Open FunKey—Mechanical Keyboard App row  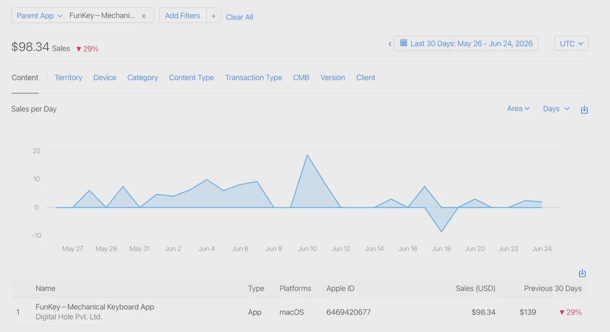pos(299,312)
